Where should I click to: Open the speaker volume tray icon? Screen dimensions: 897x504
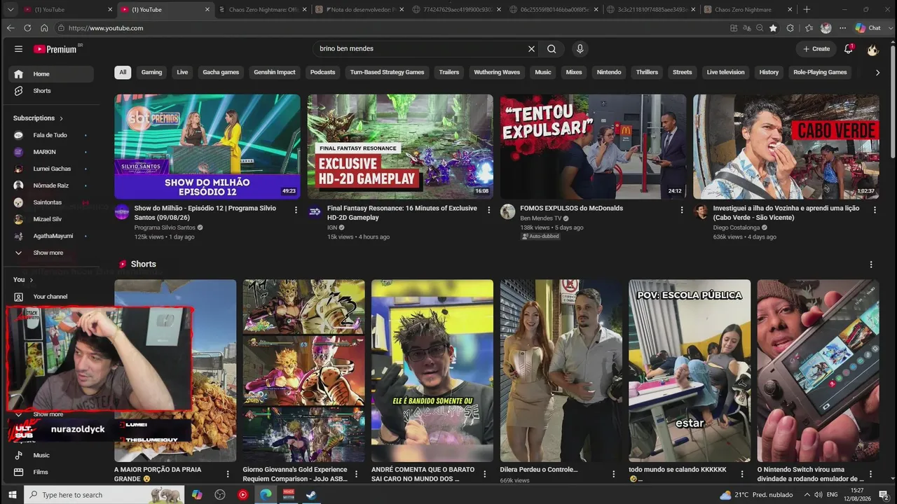click(x=818, y=495)
